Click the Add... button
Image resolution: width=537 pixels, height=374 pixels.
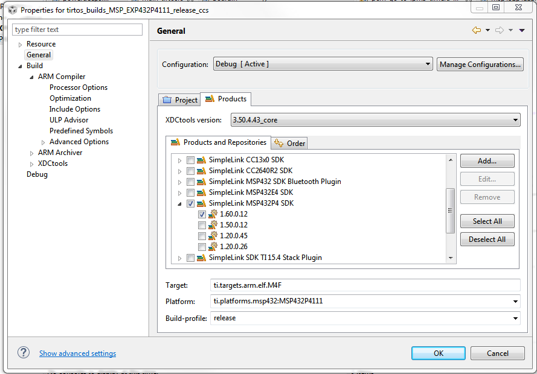[487, 160]
